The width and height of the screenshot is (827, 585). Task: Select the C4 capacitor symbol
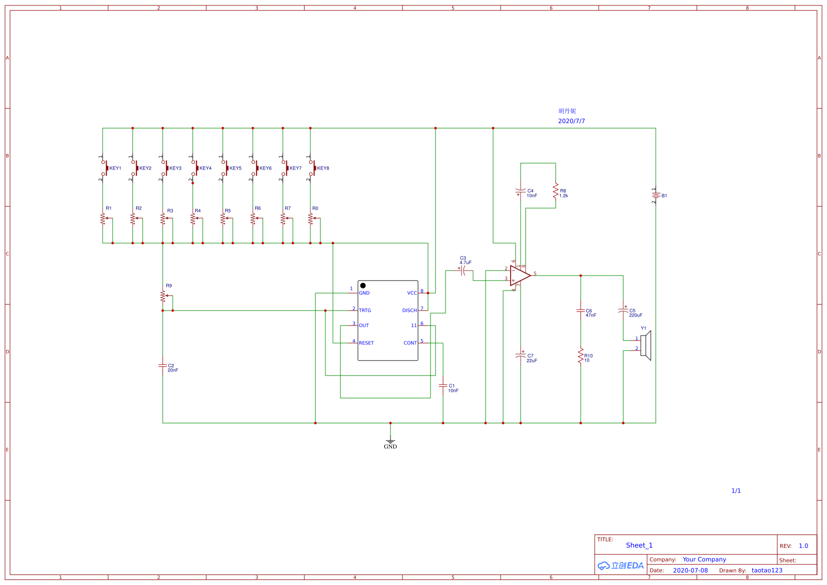(521, 190)
